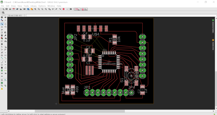Select the Mirror tool
217x115 pixels.
tap(2, 27)
